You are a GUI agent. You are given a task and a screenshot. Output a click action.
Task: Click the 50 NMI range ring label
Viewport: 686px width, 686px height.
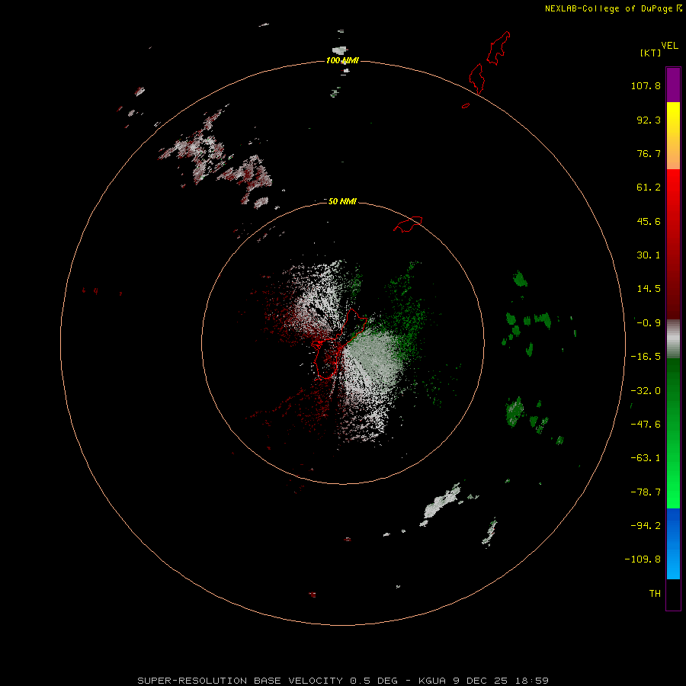tap(342, 201)
